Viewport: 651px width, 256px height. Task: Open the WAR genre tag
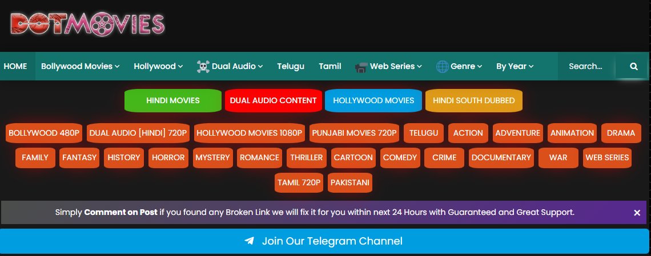click(x=558, y=157)
